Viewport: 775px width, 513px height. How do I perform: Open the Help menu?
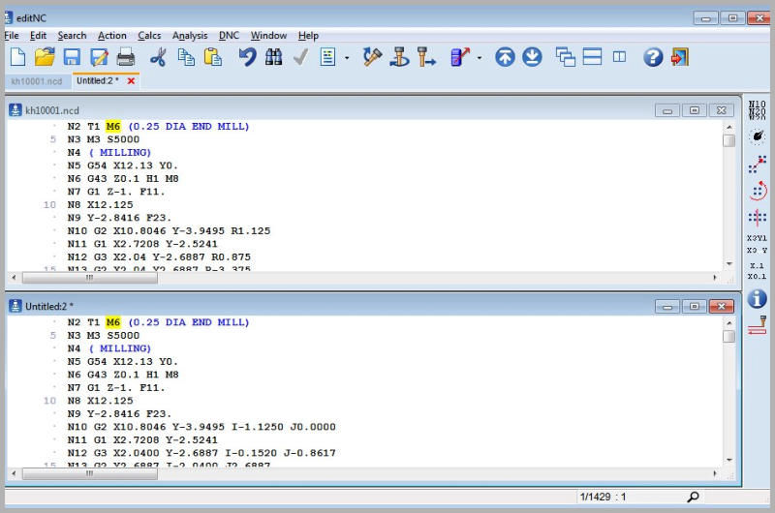[308, 36]
